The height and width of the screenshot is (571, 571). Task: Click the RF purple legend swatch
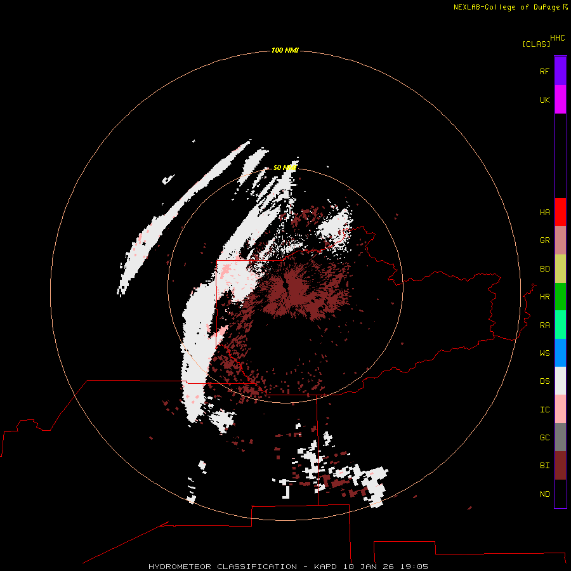tap(560, 71)
